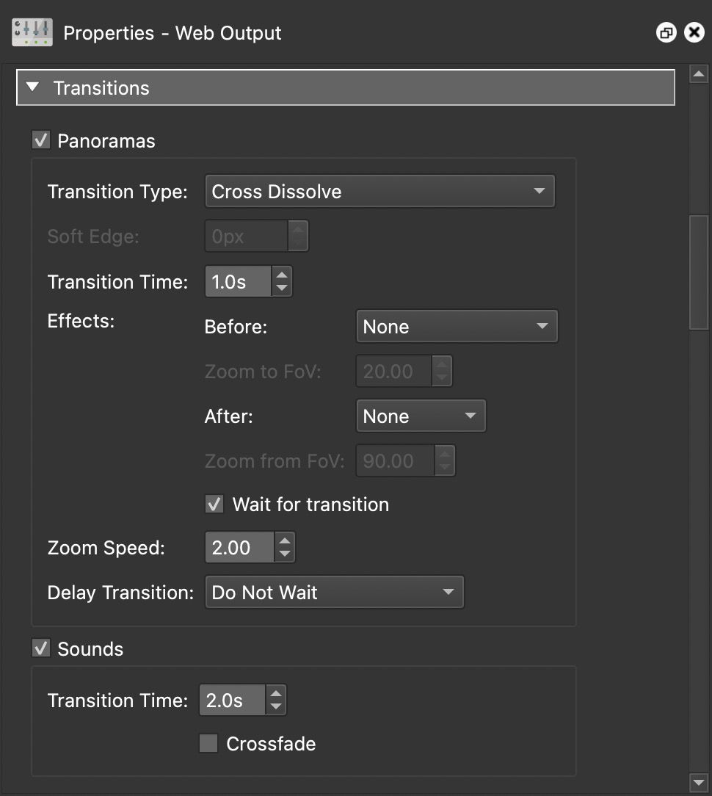
Task: Collapse the Transitions section
Action: 32,87
